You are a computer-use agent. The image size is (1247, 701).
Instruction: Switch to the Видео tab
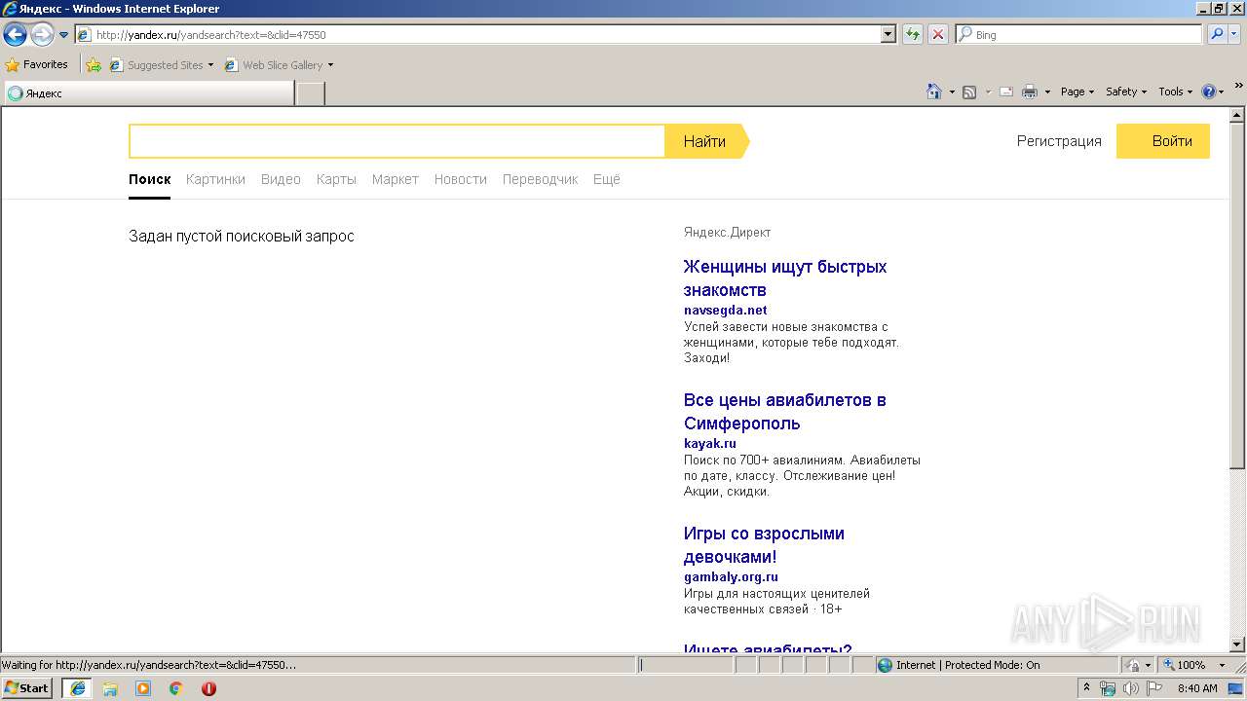[281, 179]
